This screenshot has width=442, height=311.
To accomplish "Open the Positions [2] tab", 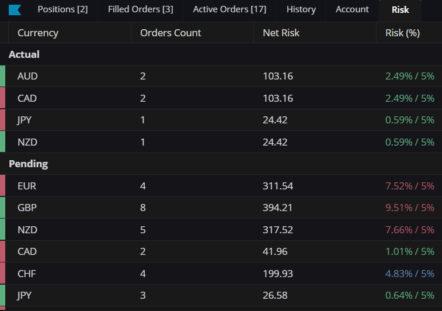I will tap(62, 9).
